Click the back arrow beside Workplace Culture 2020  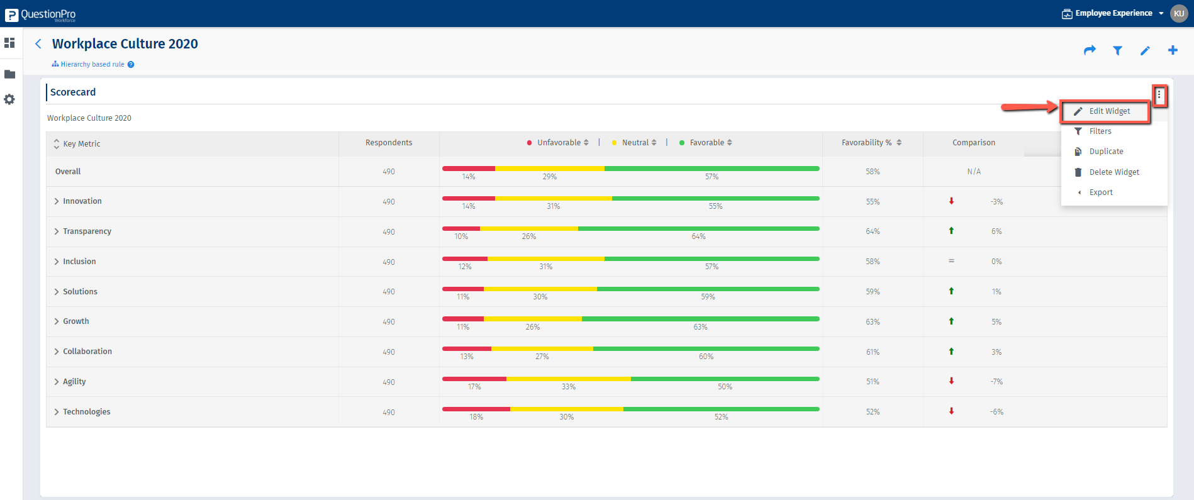[x=38, y=43]
